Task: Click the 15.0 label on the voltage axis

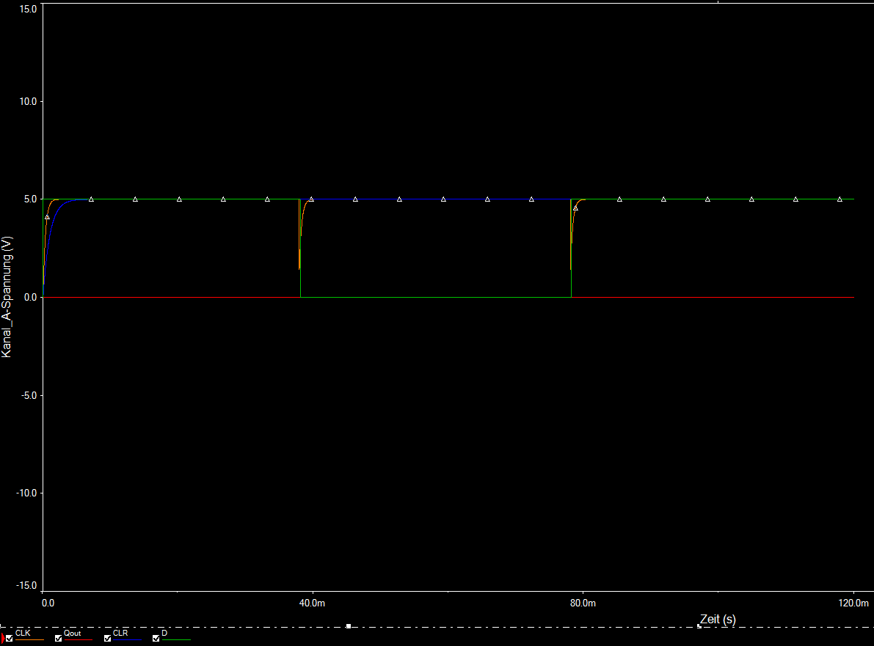Action: tap(28, 9)
